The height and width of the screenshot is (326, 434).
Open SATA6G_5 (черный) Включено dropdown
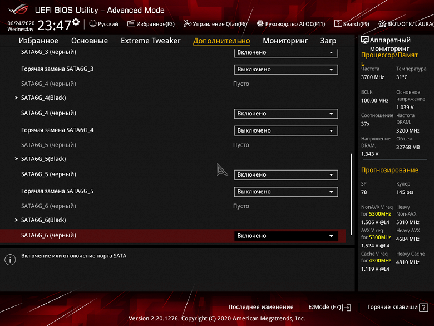pos(286,174)
